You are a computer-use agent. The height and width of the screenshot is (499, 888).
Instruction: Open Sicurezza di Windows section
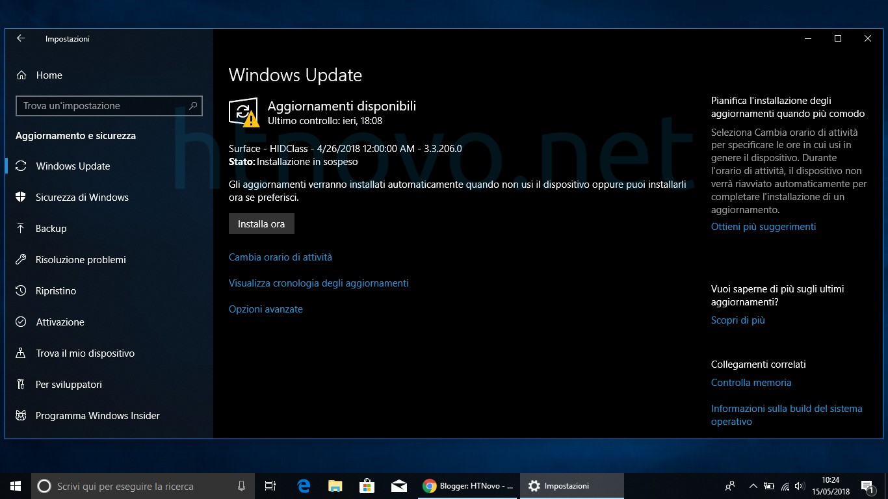pos(109,198)
